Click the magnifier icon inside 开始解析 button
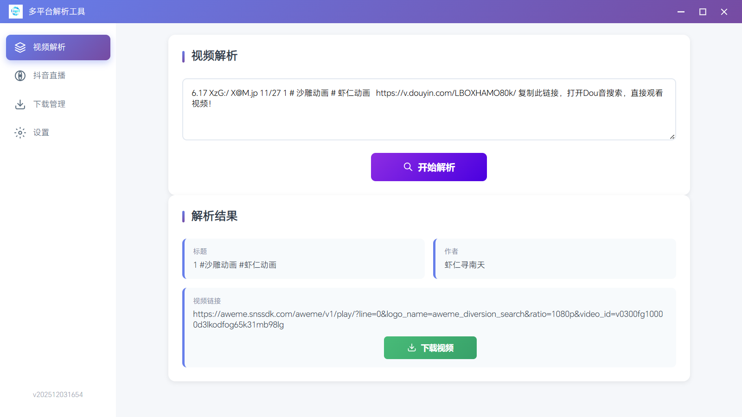Image resolution: width=742 pixels, height=417 pixels. coord(408,167)
